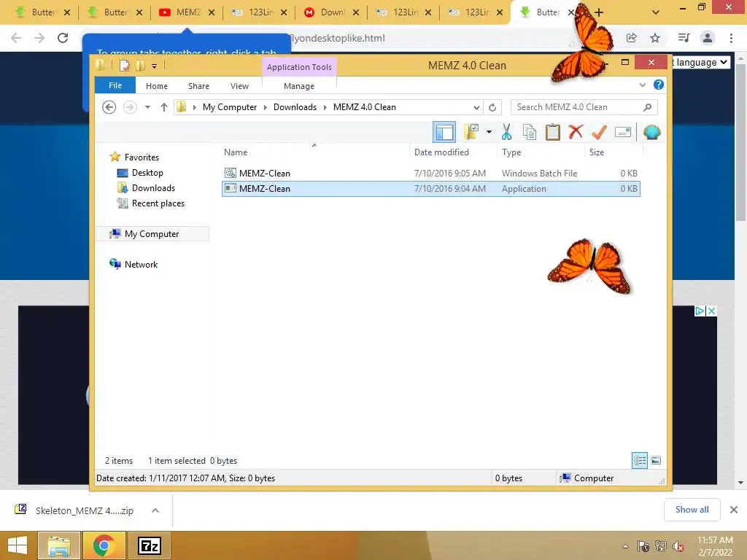Open menu arrow for Skeleton_MEMZ zip download

(155, 510)
